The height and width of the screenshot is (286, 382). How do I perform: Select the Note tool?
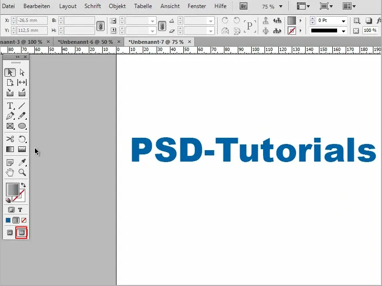(10, 162)
